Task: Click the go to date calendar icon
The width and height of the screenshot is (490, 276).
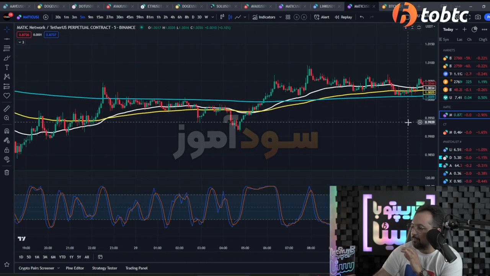Action: 100,257
